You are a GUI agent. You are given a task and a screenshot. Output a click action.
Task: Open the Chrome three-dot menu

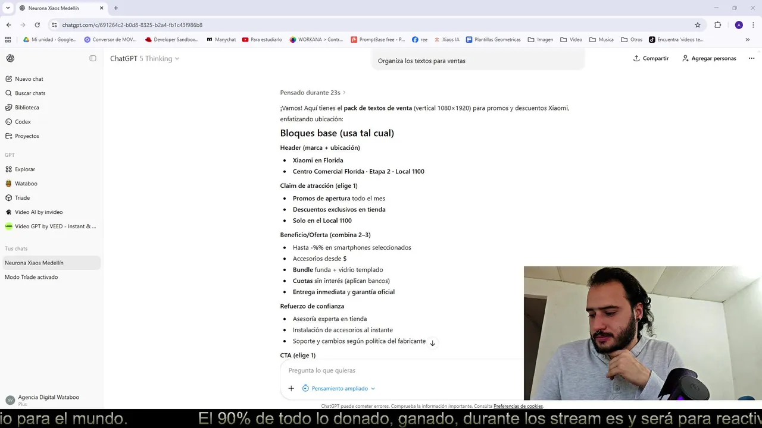coord(754,25)
